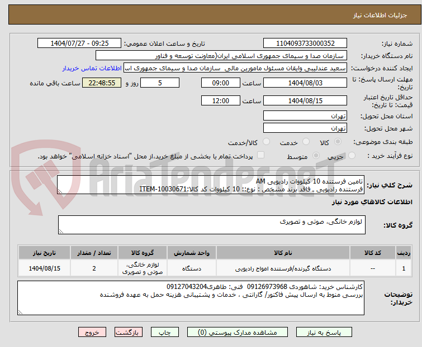This screenshot has width=422, height=347.
Task: Click the table cell لوازم خانگی، صوتی و تصویری
Action: pos(143,268)
